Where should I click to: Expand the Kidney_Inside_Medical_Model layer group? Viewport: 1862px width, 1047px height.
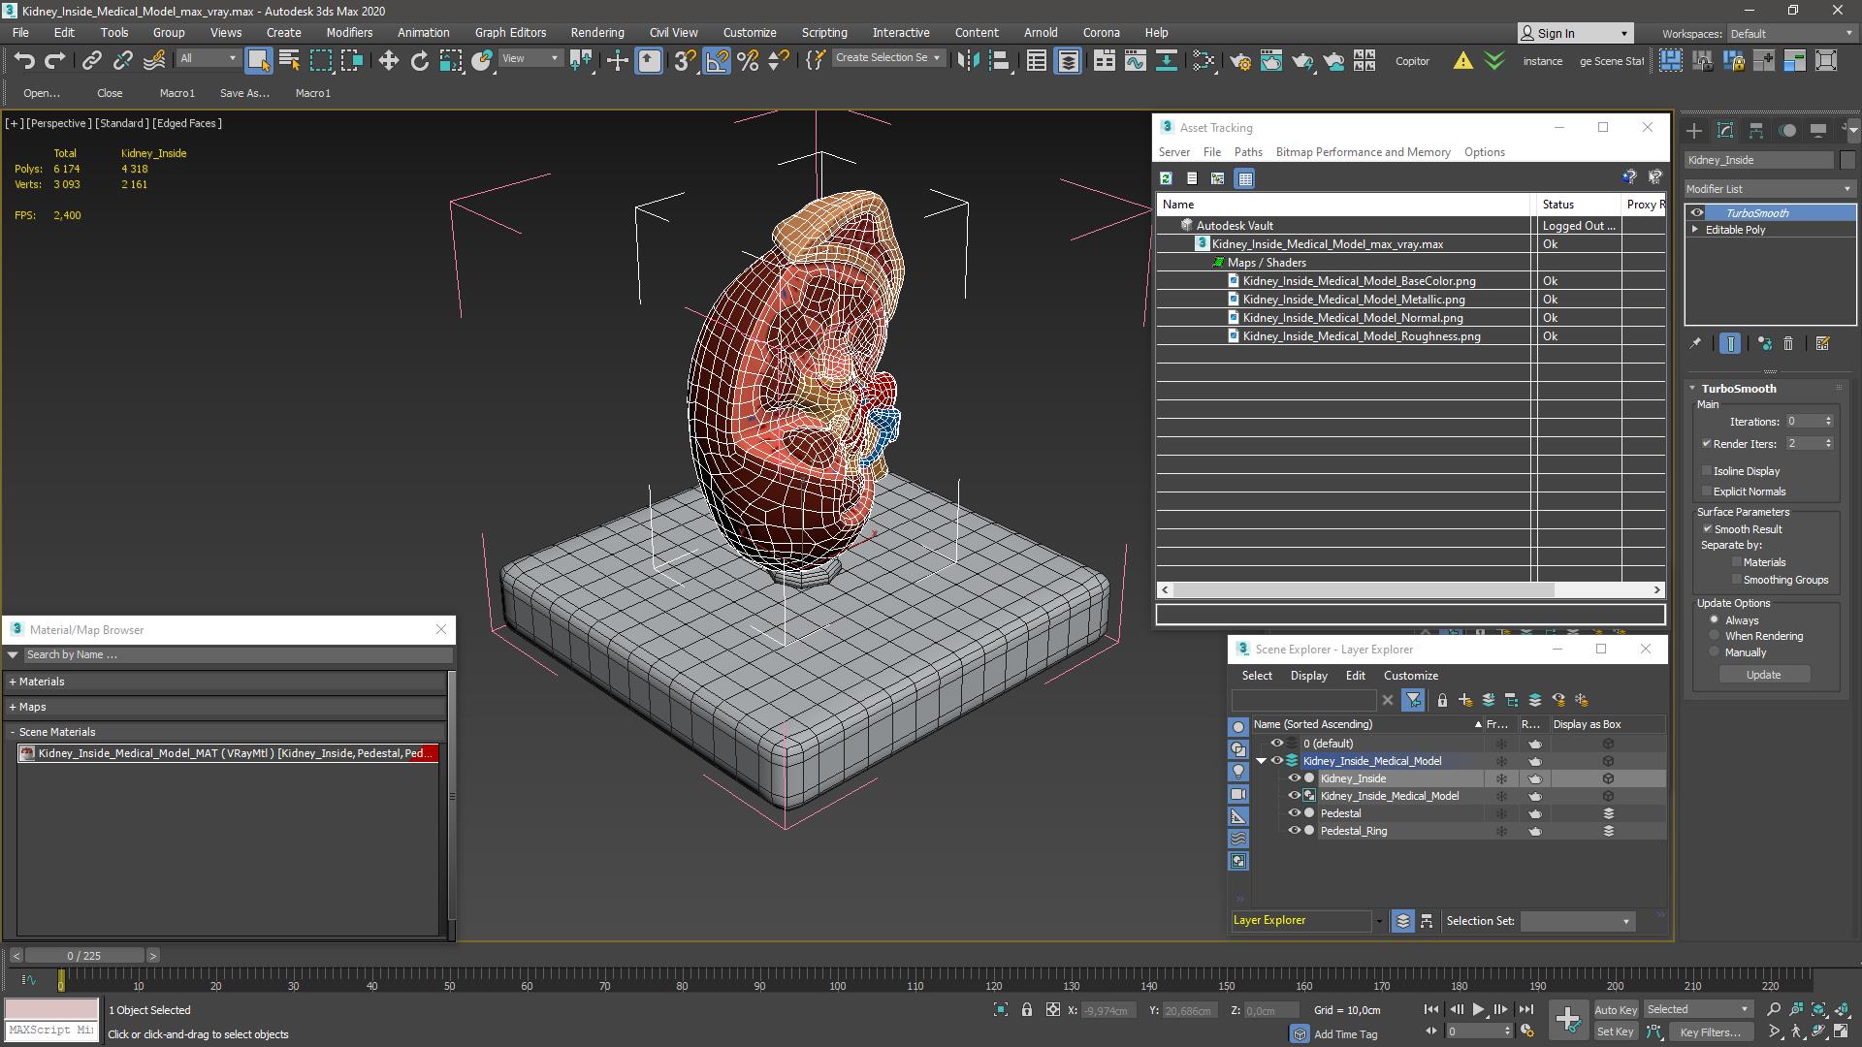[x=1261, y=761]
